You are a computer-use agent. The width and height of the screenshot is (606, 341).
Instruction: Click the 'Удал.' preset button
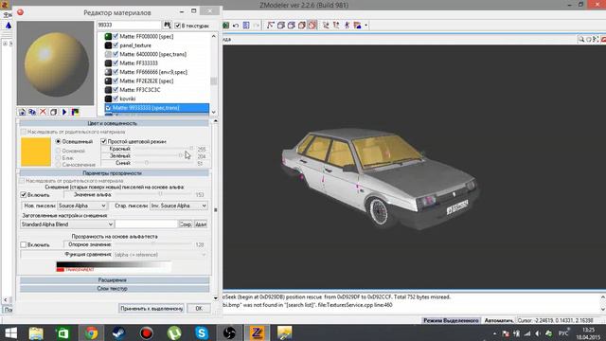(x=201, y=224)
